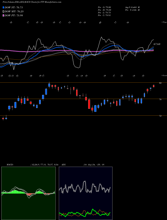Click the ADX (14 day) values text
The width and height of the screenshot is (167, 220).
pos(94,165)
